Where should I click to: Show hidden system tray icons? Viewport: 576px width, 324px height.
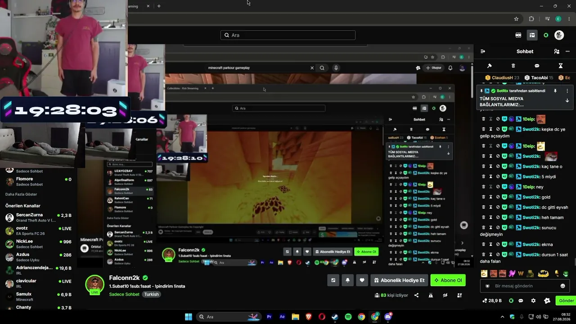[x=503, y=317]
